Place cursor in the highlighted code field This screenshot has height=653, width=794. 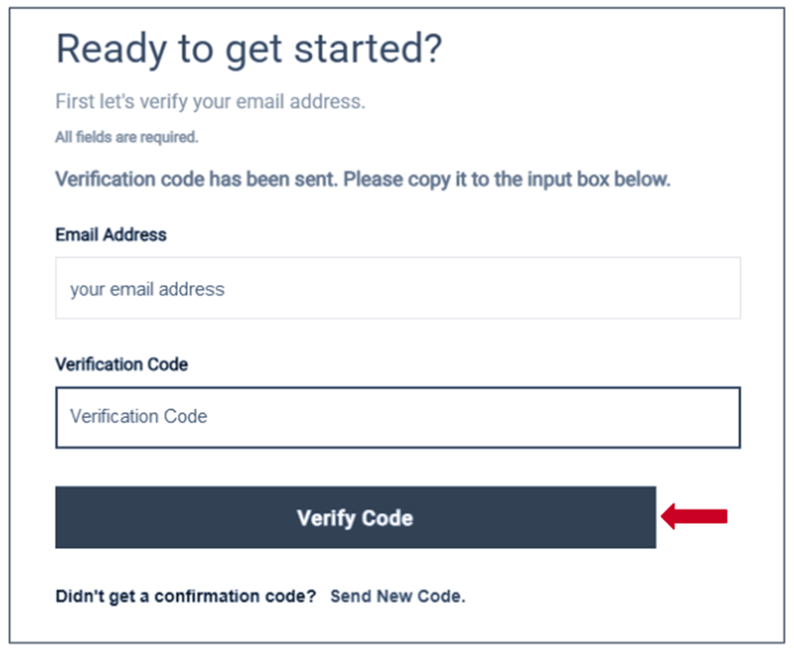click(398, 417)
